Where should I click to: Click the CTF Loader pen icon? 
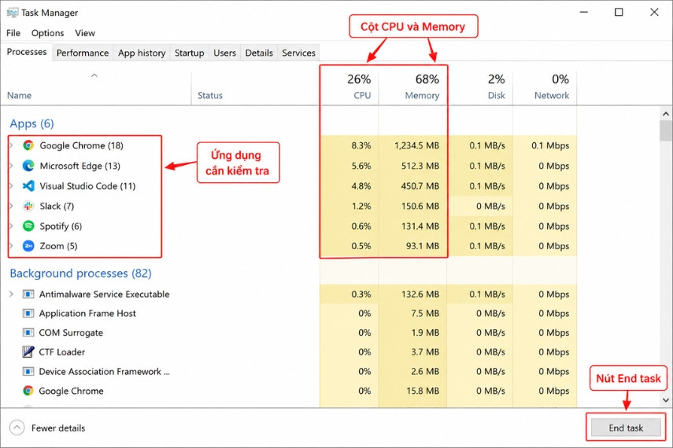28,352
